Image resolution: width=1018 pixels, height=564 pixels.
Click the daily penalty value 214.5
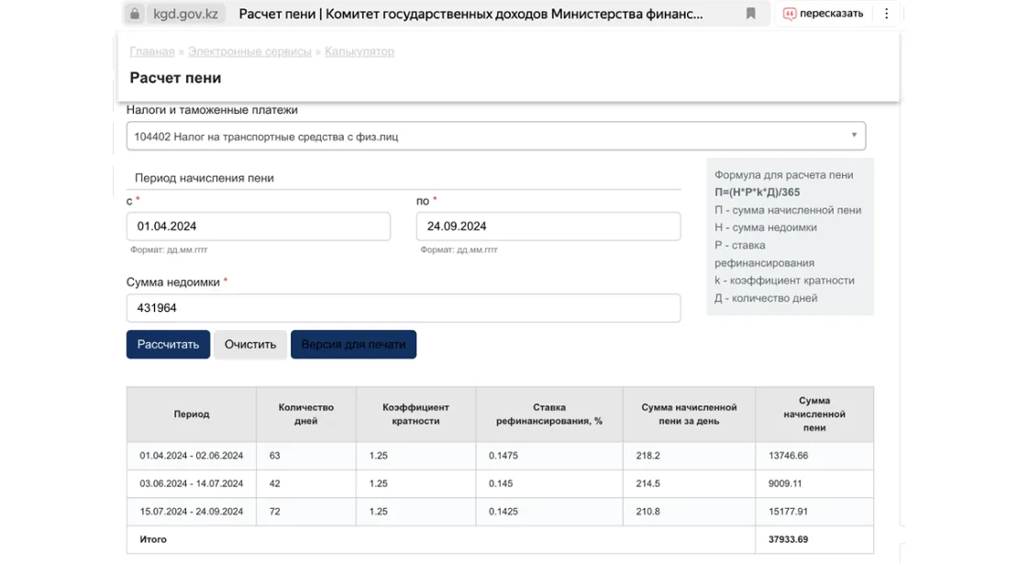pos(647,483)
